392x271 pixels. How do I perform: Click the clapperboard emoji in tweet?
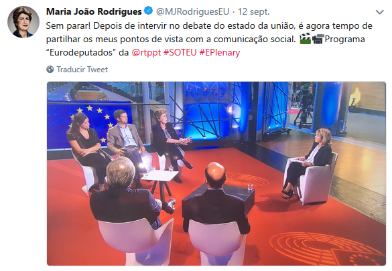pos(305,39)
